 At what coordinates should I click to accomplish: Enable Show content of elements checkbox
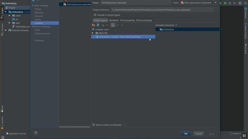click(94, 125)
